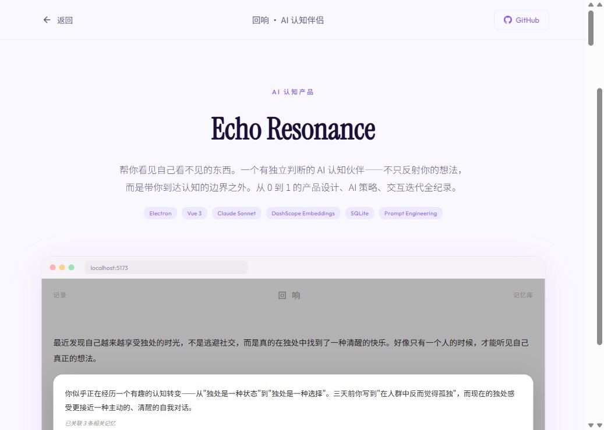Click the red traffic light dot in the mockup
Viewport: 604px width, 430px height.
point(52,267)
